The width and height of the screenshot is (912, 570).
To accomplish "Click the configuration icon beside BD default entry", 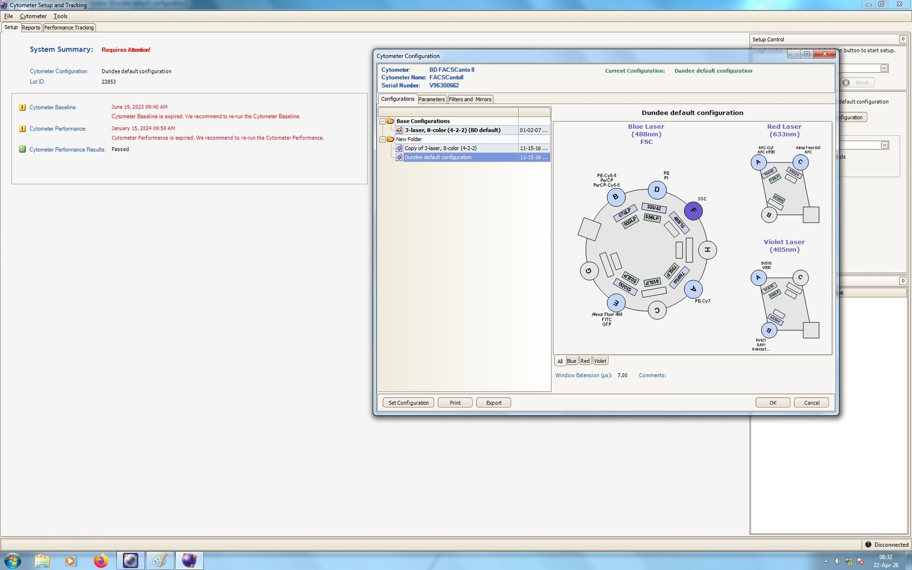I will coord(399,130).
